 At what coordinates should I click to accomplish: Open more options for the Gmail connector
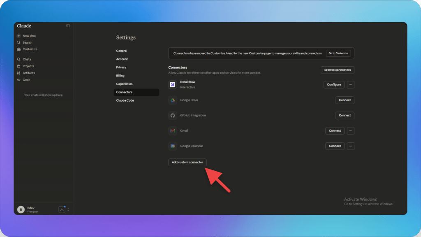tap(350, 130)
